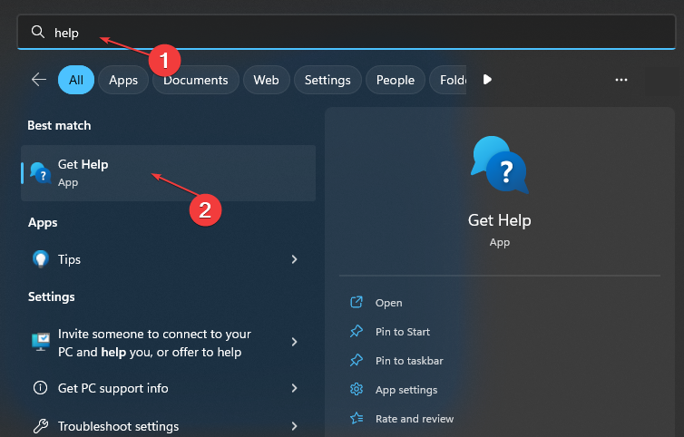
Task: Switch to the Documents filter tab
Action: click(x=195, y=80)
